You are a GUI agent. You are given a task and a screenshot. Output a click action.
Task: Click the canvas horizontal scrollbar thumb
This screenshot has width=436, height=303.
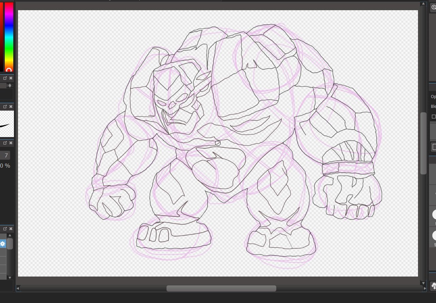tap(221, 288)
